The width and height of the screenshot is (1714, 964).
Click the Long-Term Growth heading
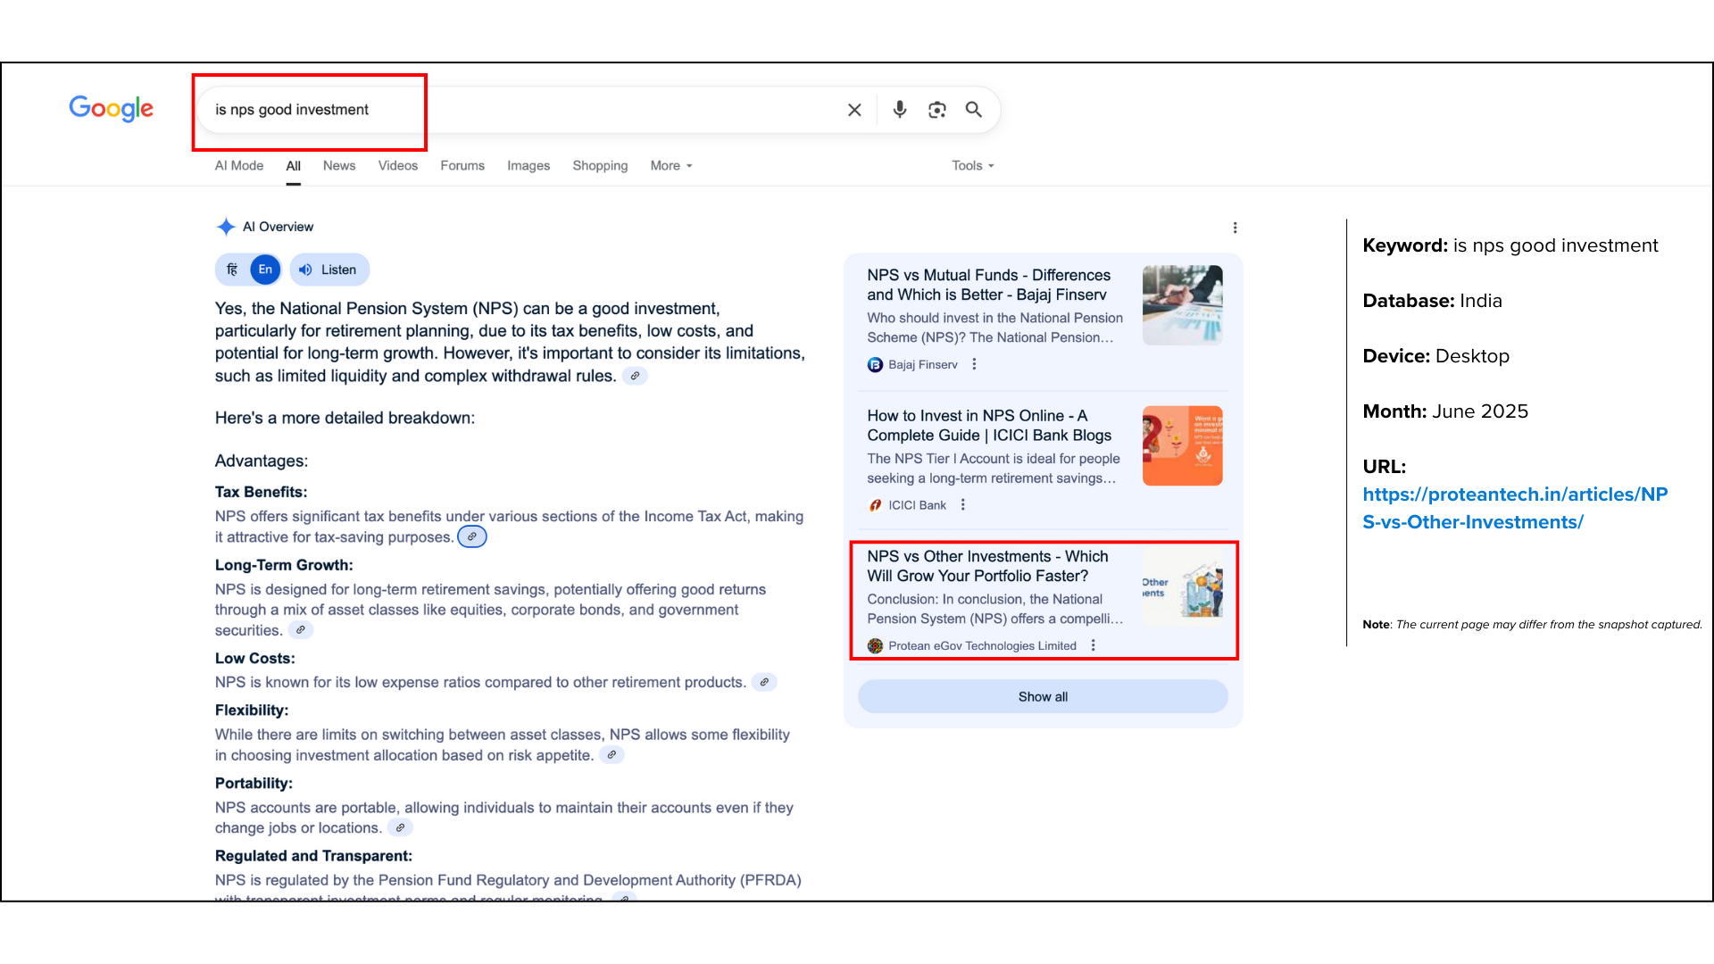coord(284,565)
